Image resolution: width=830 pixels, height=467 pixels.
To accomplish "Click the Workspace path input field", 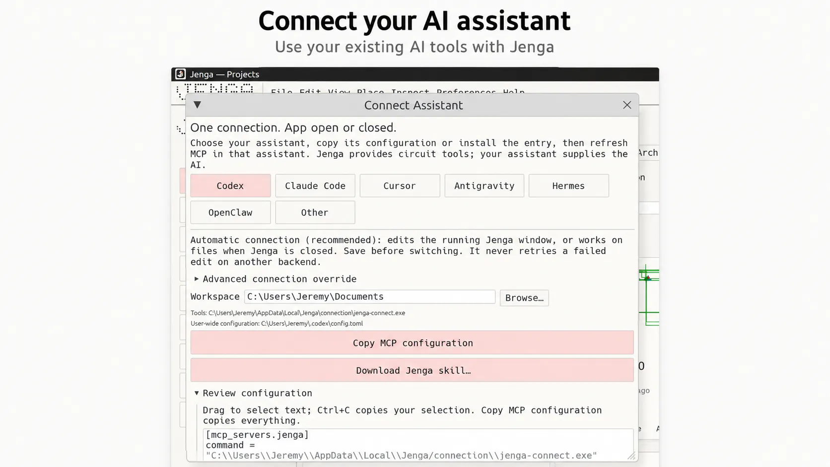I will pyautogui.click(x=370, y=297).
